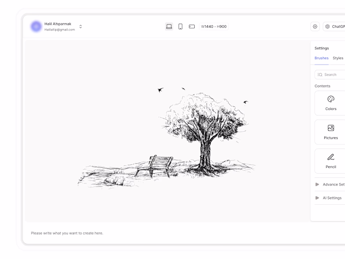Expand the AI Settings section
345x259 pixels.
click(x=330, y=198)
